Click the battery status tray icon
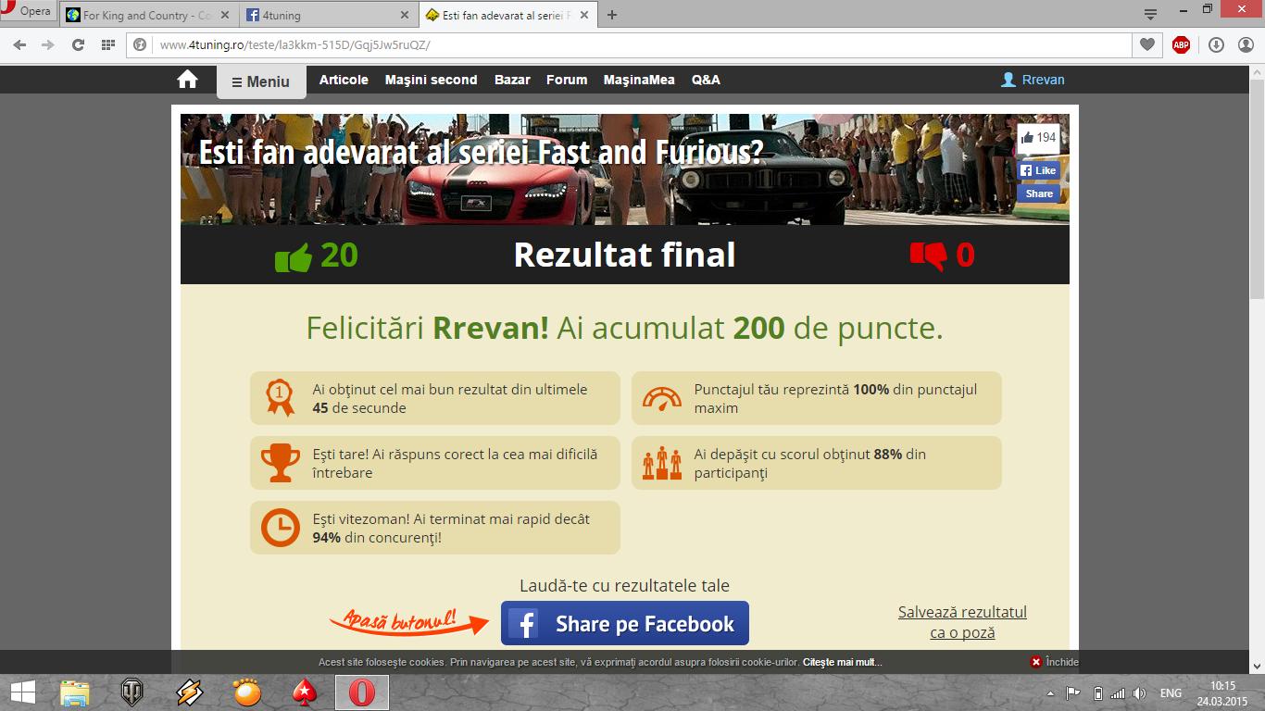 coord(1098,693)
